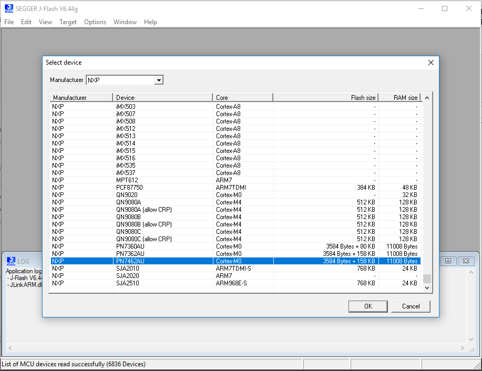Click the LOG window scroll left arrow
482x371 pixels.
coord(10,348)
